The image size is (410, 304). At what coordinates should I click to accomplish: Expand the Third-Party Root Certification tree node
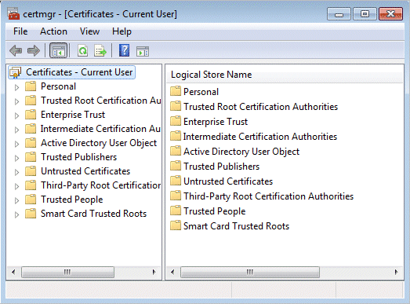coord(16,187)
